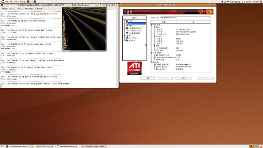
Task: Click the 확인 OK button
Action: [148, 78]
